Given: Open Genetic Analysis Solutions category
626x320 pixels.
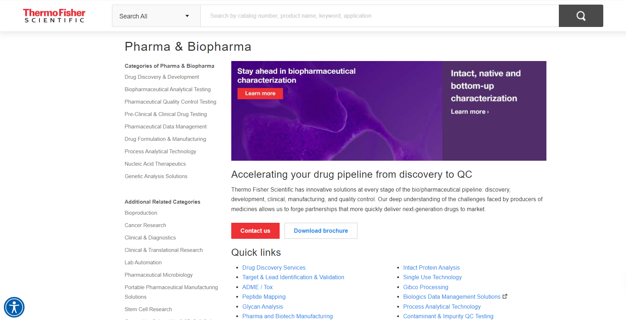Looking at the screenshot, I should (156, 176).
